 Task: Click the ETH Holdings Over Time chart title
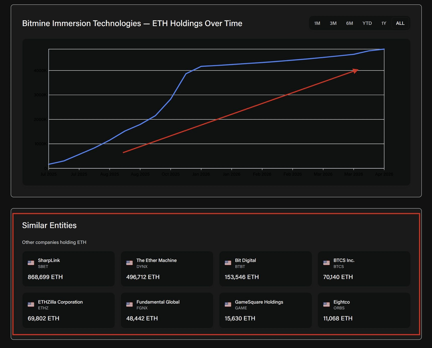tap(132, 23)
